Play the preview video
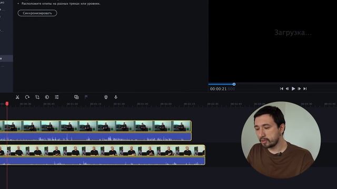 click(293, 89)
